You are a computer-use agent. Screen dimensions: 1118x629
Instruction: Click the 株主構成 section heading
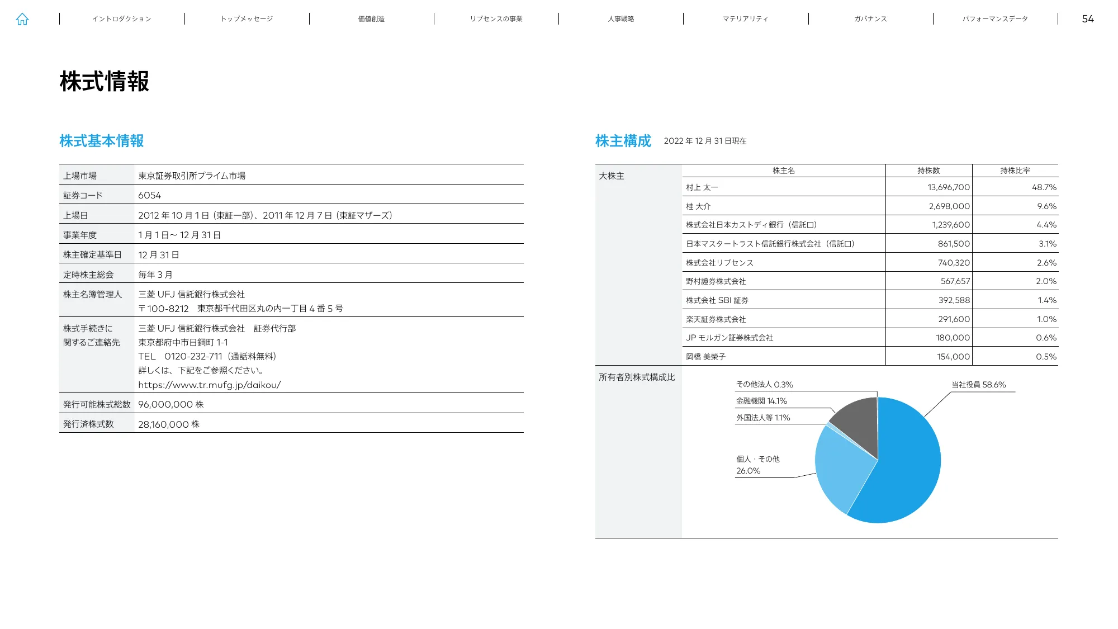[x=624, y=141]
